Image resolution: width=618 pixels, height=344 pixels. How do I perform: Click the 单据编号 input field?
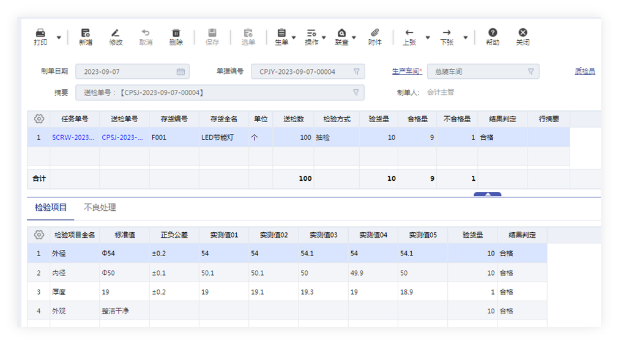pyautogui.click(x=303, y=72)
